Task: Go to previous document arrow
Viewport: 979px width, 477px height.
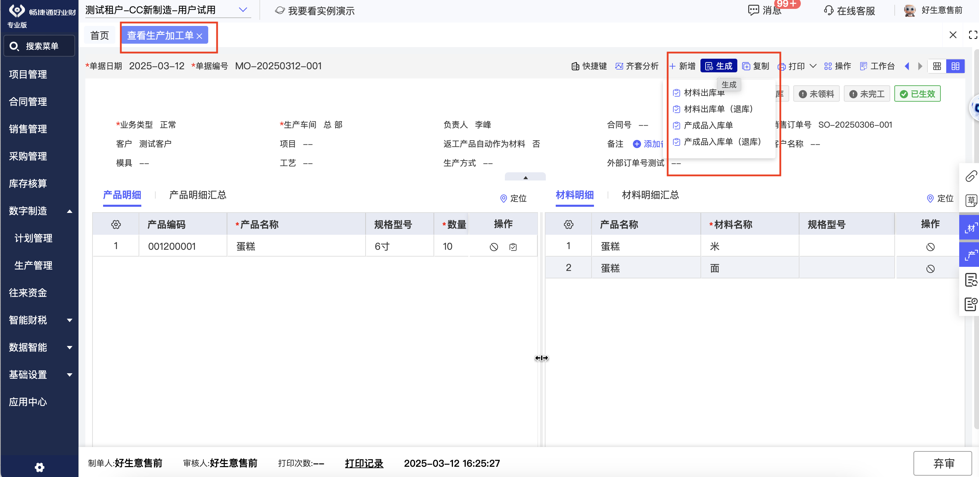Action: (907, 66)
